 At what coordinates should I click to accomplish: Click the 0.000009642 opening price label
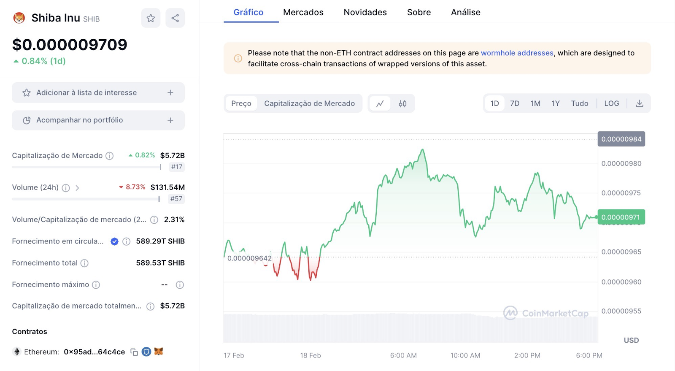[x=249, y=258]
